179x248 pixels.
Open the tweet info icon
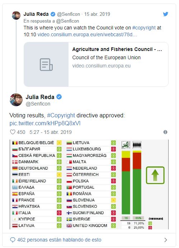point(165,132)
